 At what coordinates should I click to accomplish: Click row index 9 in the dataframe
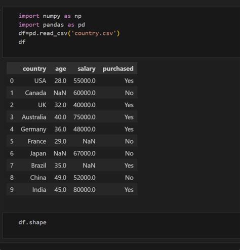pyautogui.click(x=12, y=190)
